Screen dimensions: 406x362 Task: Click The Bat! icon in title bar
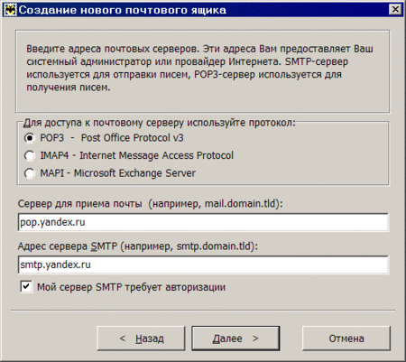[x=10, y=10]
